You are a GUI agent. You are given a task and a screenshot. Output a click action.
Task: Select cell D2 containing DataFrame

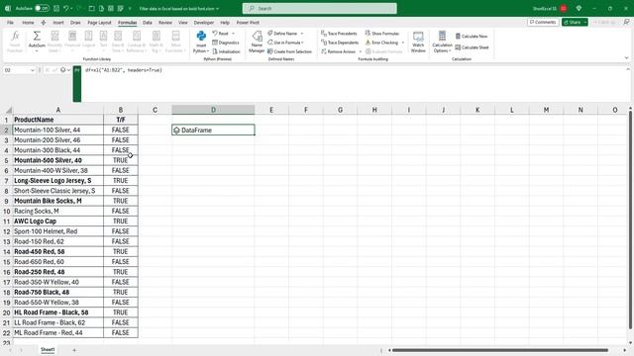tap(213, 130)
